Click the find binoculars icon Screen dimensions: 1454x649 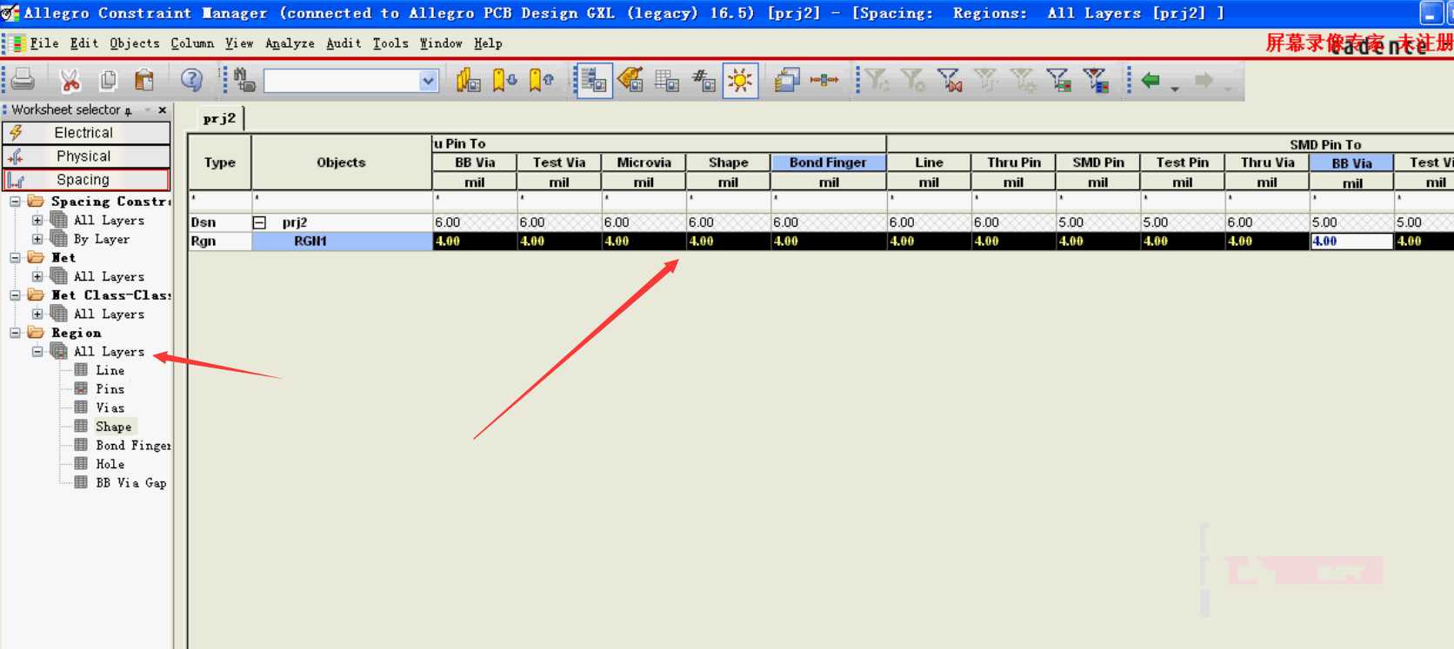pos(244,81)
